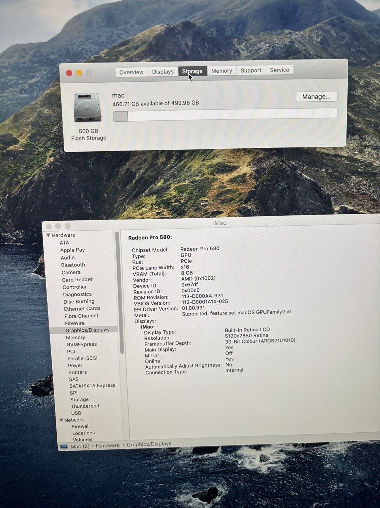Screen dimensions: 380x508
Task: Click the VRAM value 8 GB
Action: (x=187, y=273)
